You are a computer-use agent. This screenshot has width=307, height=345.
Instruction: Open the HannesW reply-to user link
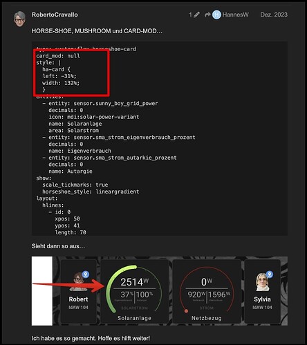235,15
